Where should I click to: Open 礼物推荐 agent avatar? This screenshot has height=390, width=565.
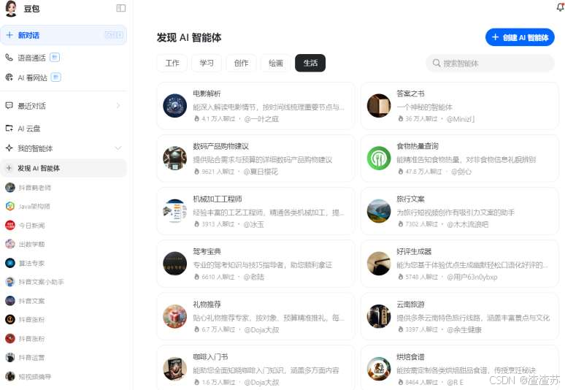(x=174, y=316)
